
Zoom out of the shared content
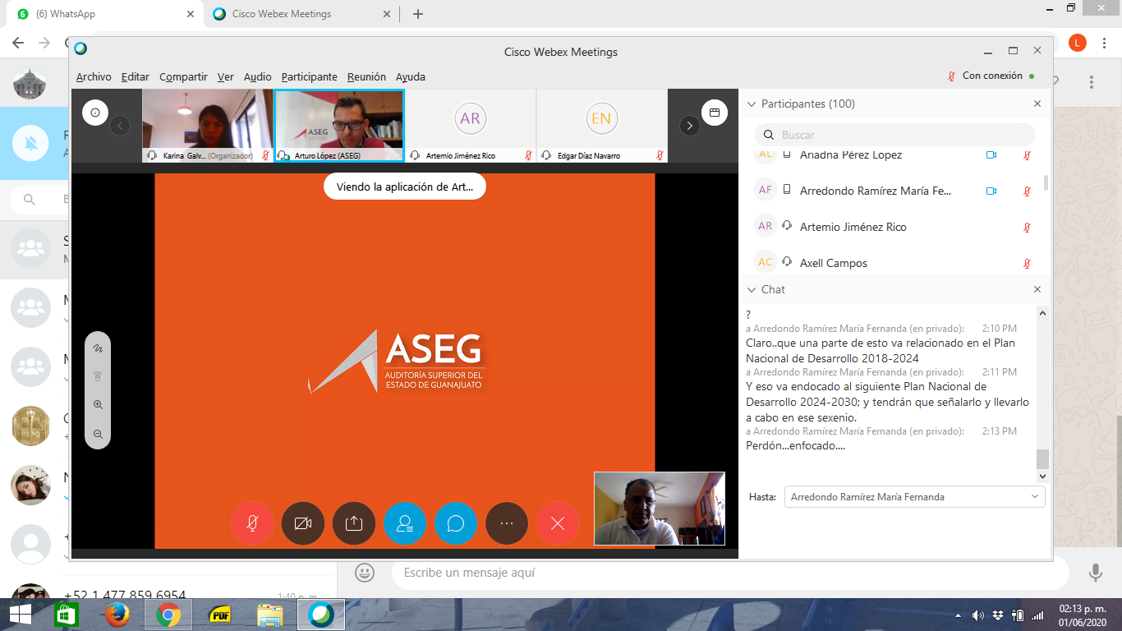pos(98,434)
